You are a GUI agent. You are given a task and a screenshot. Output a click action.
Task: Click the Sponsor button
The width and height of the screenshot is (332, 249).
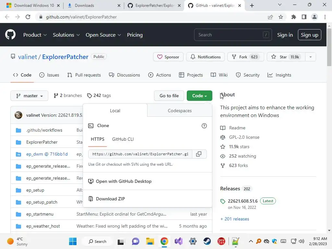(168, 57)
